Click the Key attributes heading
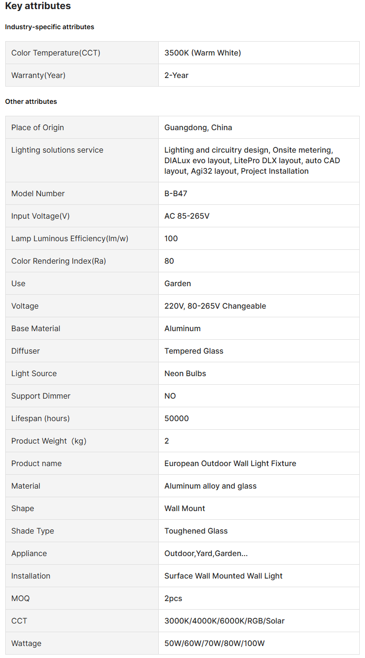The height and width of the screenshot is (658, 365). coord(38,6)
